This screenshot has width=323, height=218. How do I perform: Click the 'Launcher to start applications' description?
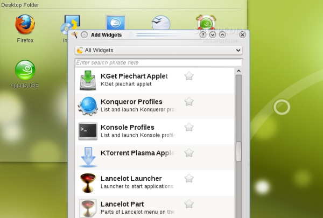(x=137, y=186)
